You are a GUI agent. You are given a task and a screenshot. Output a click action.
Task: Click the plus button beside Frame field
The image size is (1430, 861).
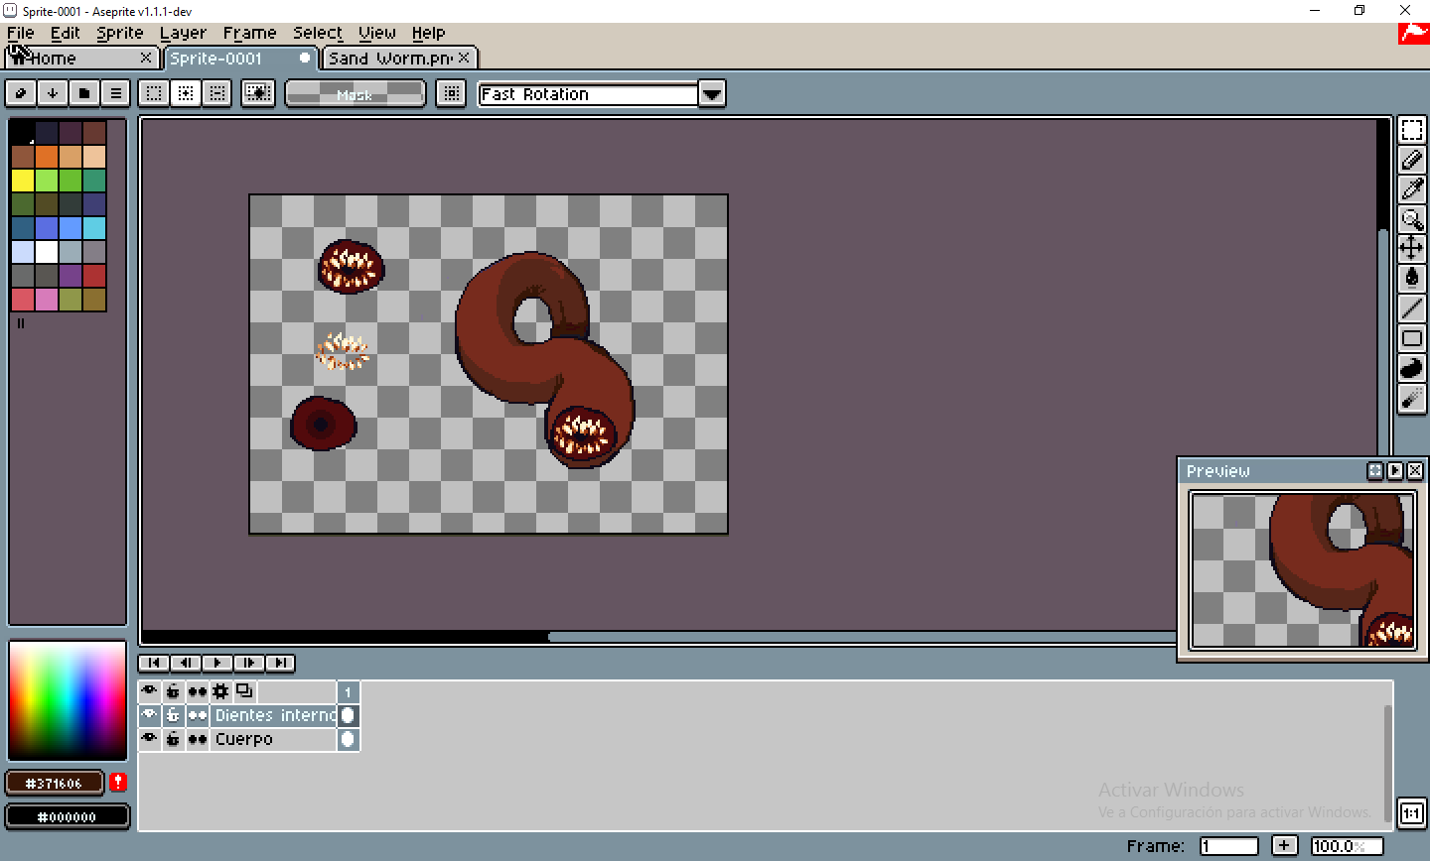pos(1285,846)
